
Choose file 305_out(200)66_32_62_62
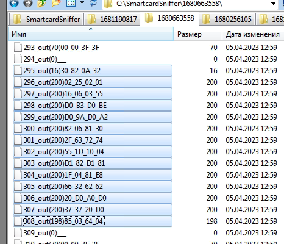click(x=93, y=187)
